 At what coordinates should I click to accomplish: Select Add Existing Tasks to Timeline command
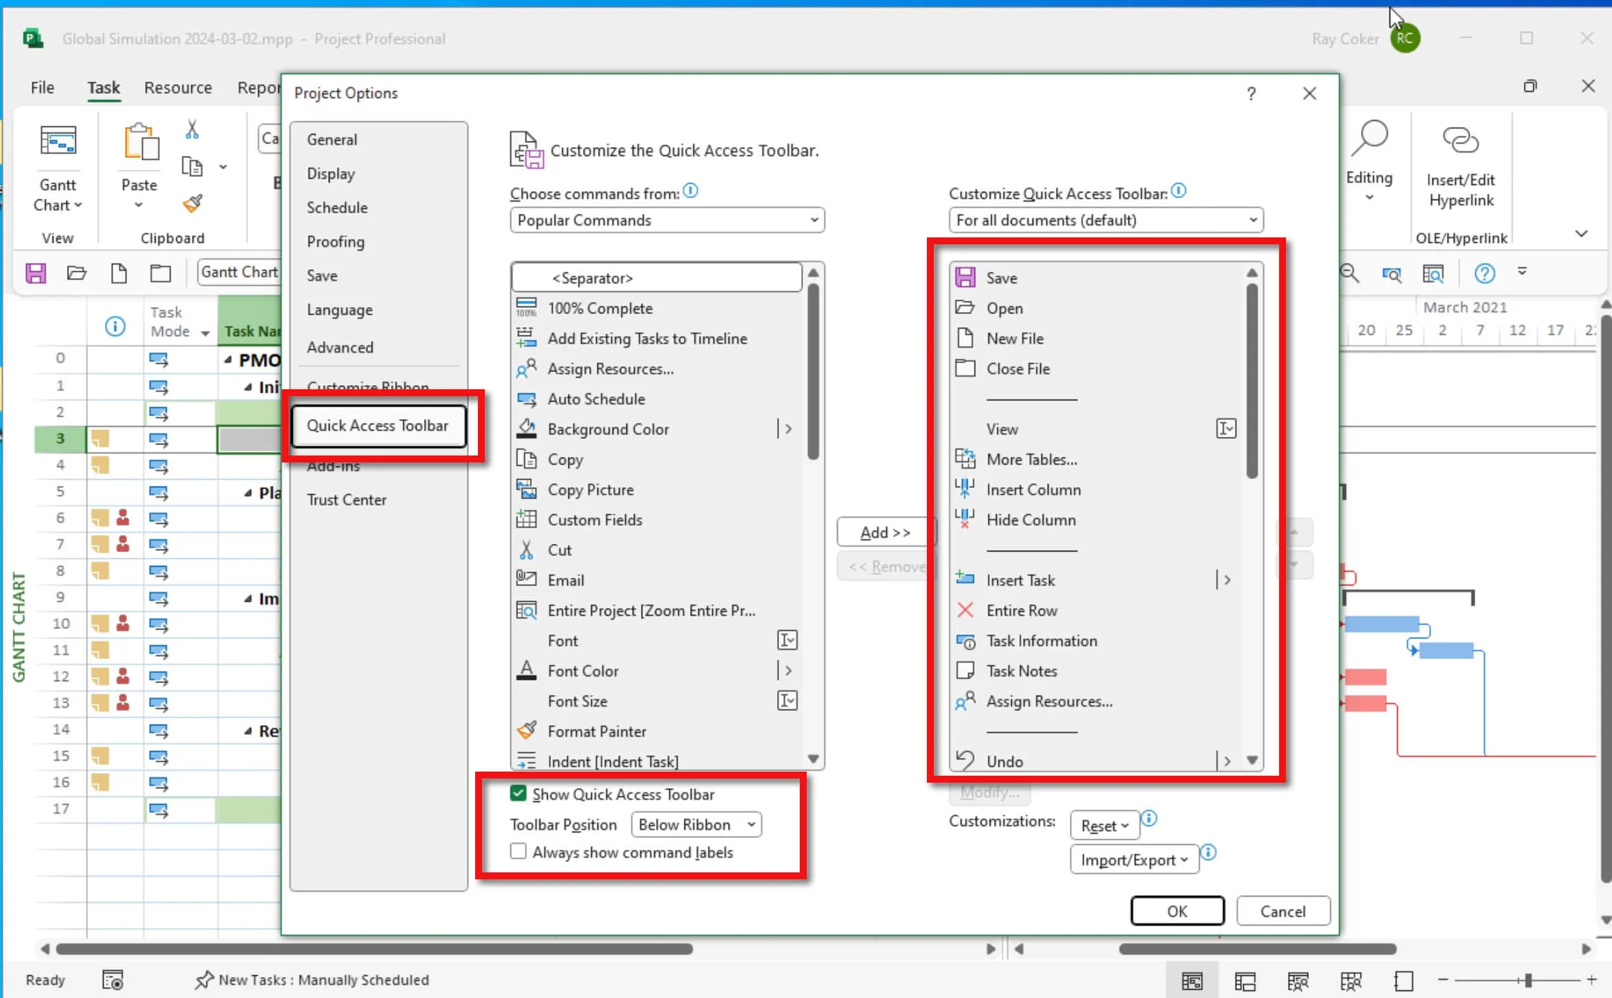656,339
